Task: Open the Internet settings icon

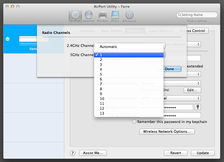Action: pyautogui.click(x=89, y=17)
